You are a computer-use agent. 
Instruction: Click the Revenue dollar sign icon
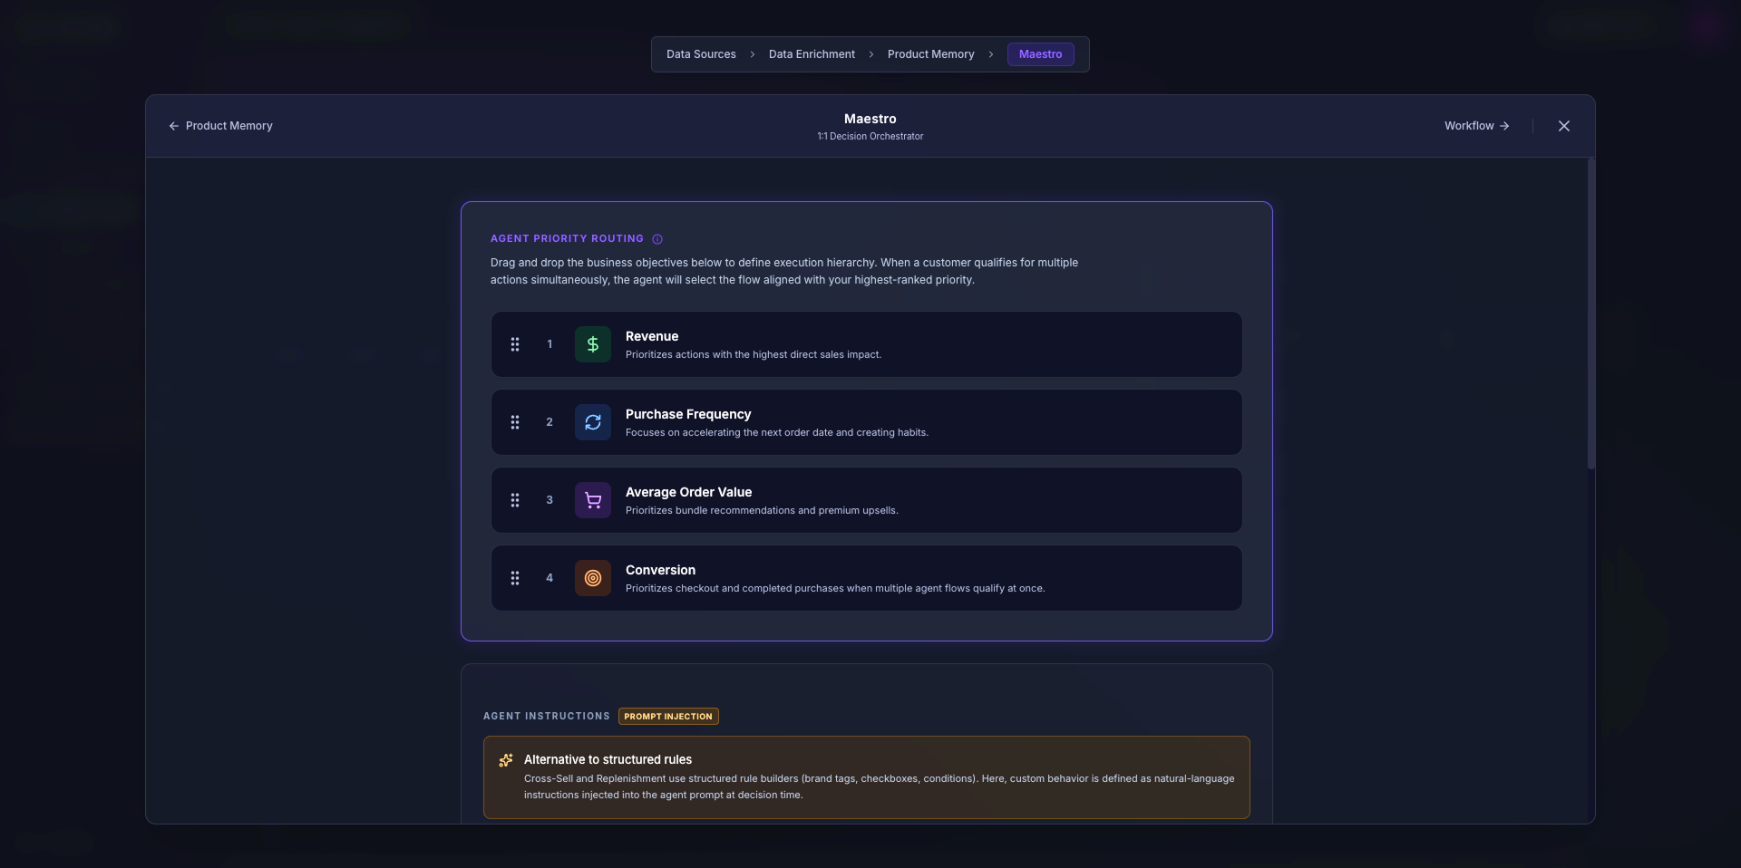point(592,344)
